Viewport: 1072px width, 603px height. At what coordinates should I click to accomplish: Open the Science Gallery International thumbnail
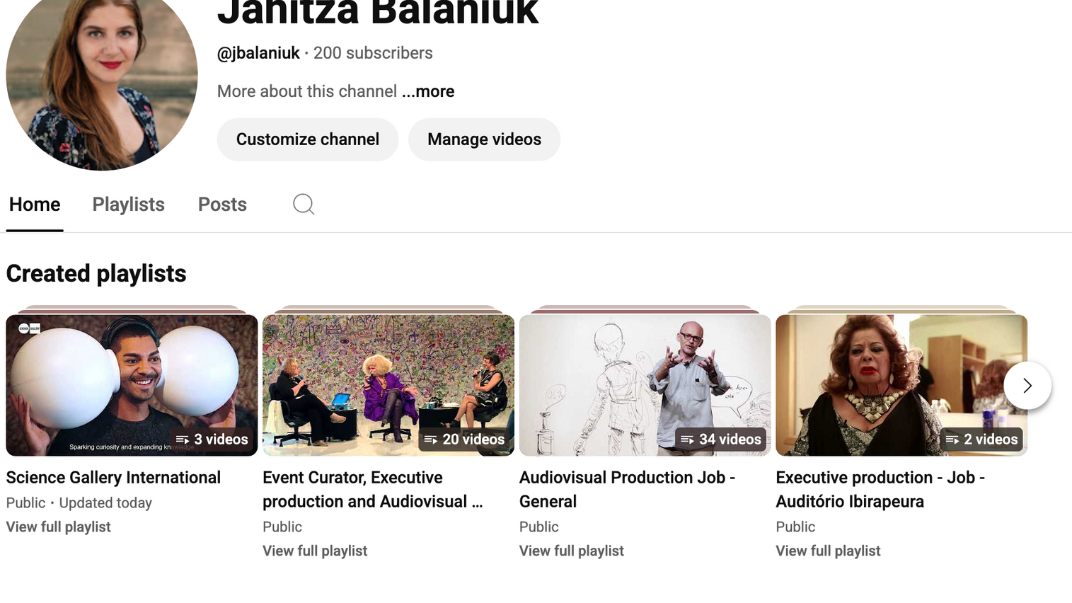point(132,382)
